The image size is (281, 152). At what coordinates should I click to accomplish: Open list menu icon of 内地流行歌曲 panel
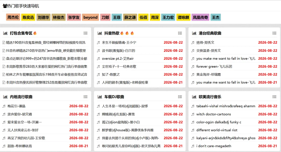click(86, 97)
